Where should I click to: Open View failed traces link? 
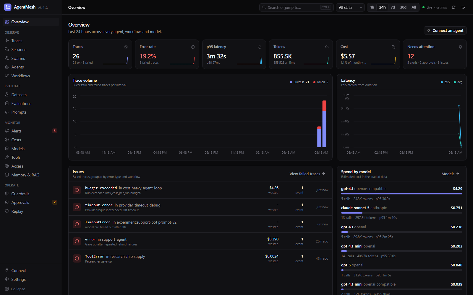tap(307, 174)
